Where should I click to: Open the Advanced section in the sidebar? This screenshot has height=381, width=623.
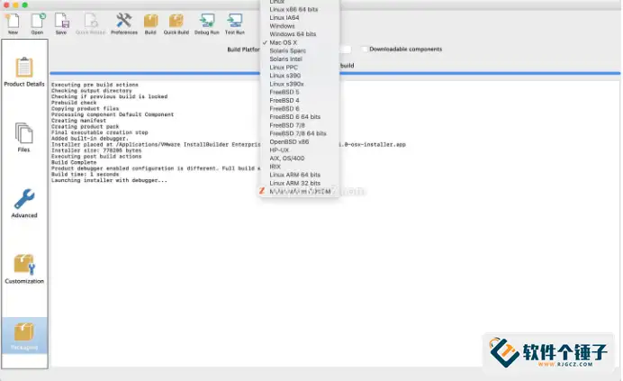pyautogui.click(x=24, y=204)
